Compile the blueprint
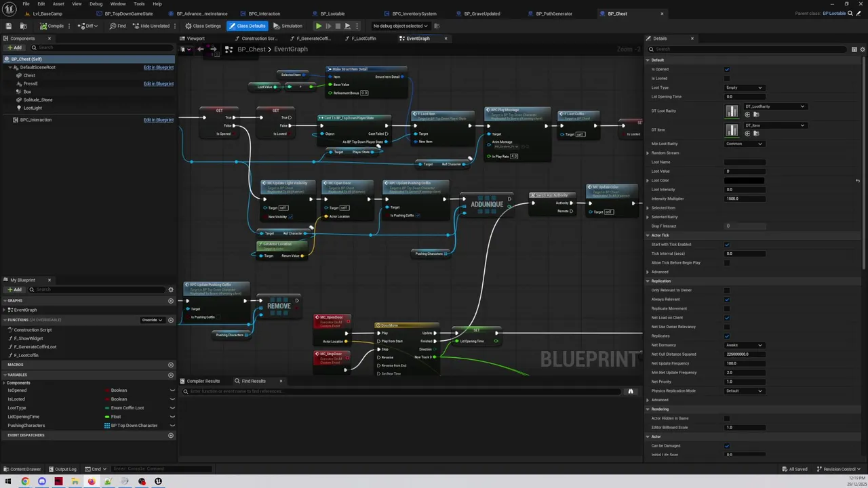 tap(52, 26)
